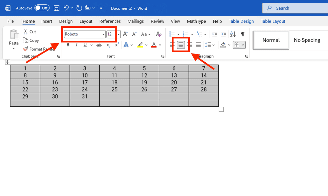Center align the text

181,44
